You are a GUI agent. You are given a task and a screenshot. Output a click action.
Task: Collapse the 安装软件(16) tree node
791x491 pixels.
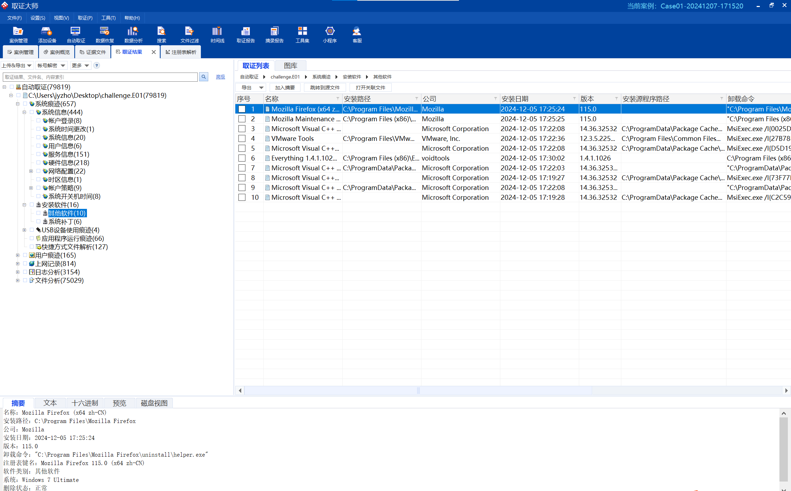pos(25,205)
